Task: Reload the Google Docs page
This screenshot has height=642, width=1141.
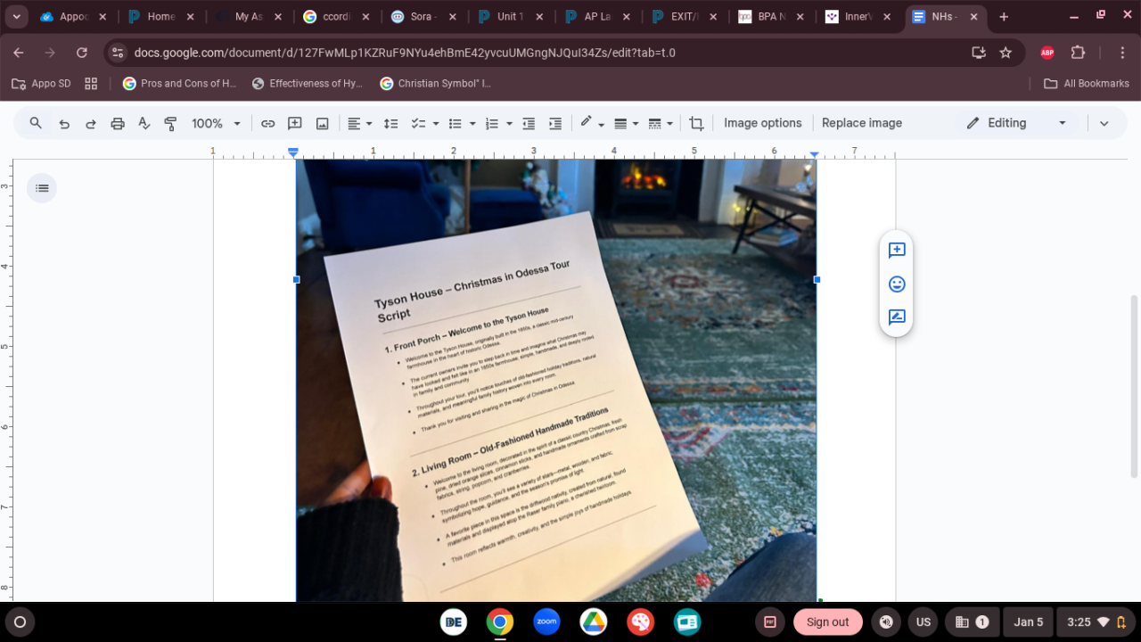Action: click(x=82, y=53)
